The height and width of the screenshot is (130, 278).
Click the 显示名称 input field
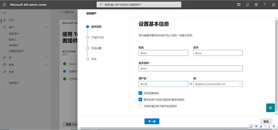pos(190,68)
